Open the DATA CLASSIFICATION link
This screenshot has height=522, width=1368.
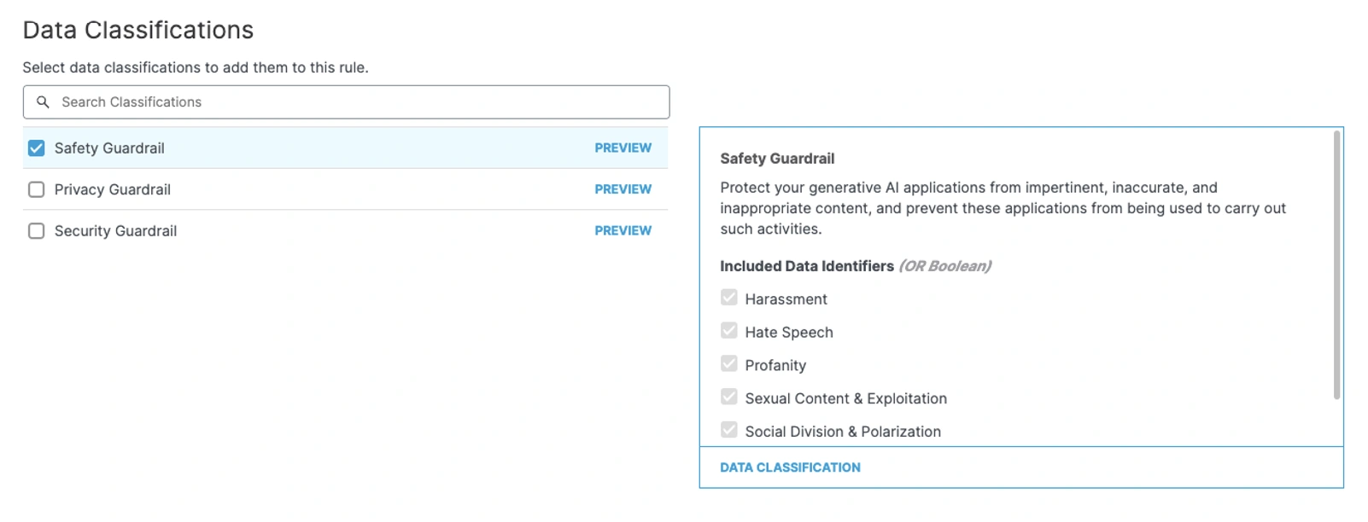point(790,467)
